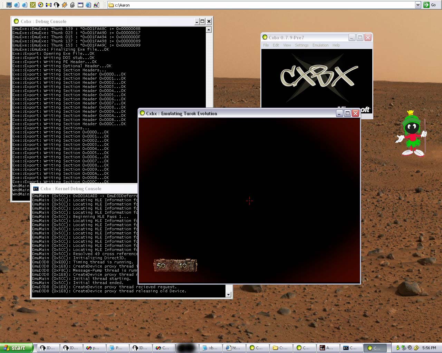442x353 pixels.
Task: Switch to the 'C:...' folder taskbar button
Action: 280,348
